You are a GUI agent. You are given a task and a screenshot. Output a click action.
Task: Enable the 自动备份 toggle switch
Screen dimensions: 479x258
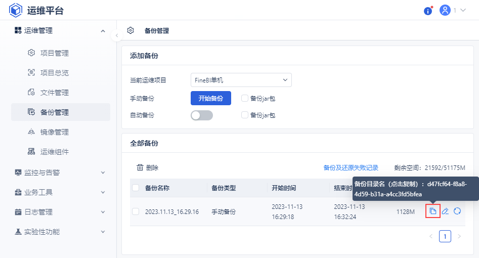point(202,115)
